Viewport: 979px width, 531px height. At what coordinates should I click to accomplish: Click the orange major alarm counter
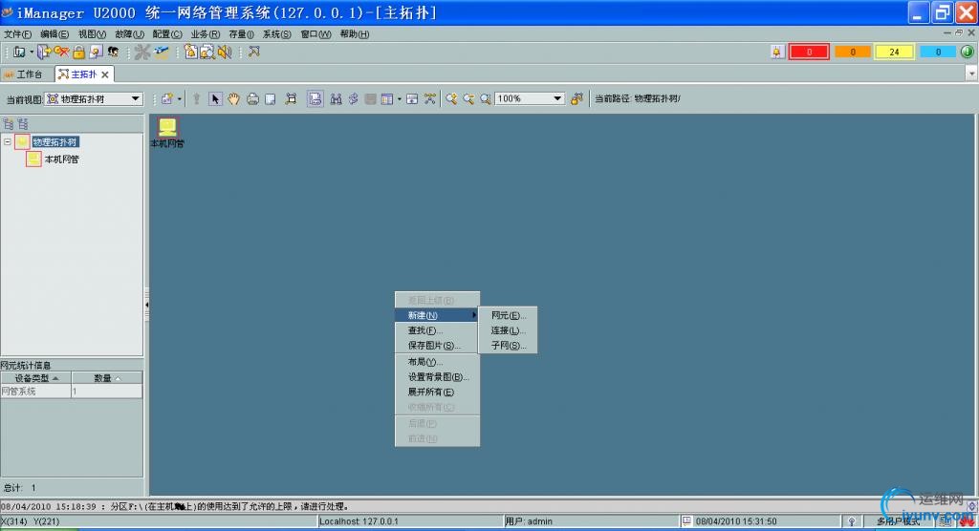tap(852, 52)
